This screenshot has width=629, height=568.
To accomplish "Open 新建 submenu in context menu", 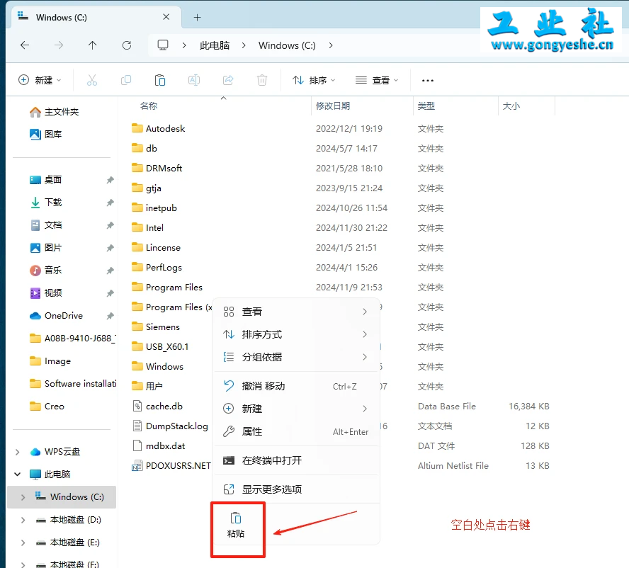I will point(296,409).
